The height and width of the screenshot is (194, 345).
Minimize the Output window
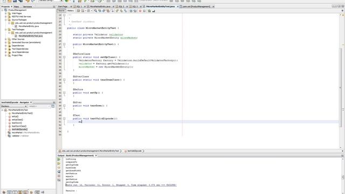point(342,156)
